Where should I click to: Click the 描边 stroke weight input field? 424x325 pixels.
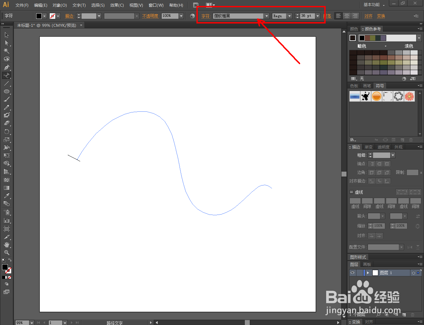(x=89, y=16)
